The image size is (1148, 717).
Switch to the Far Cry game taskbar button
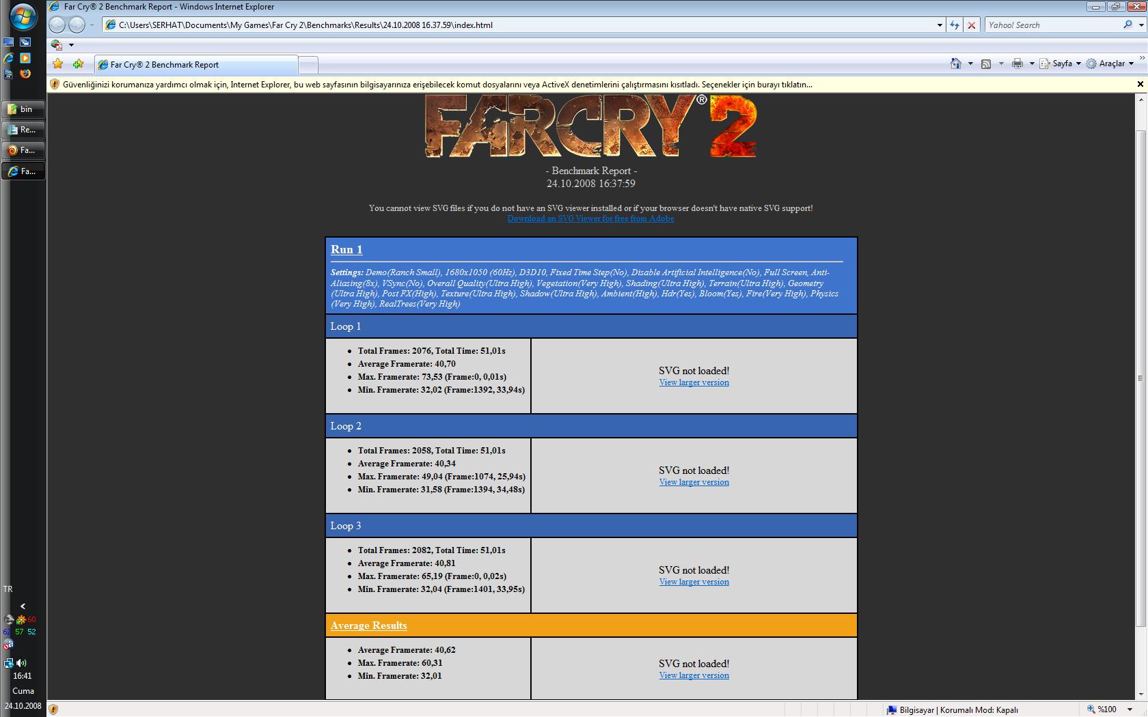coord(24,150)
